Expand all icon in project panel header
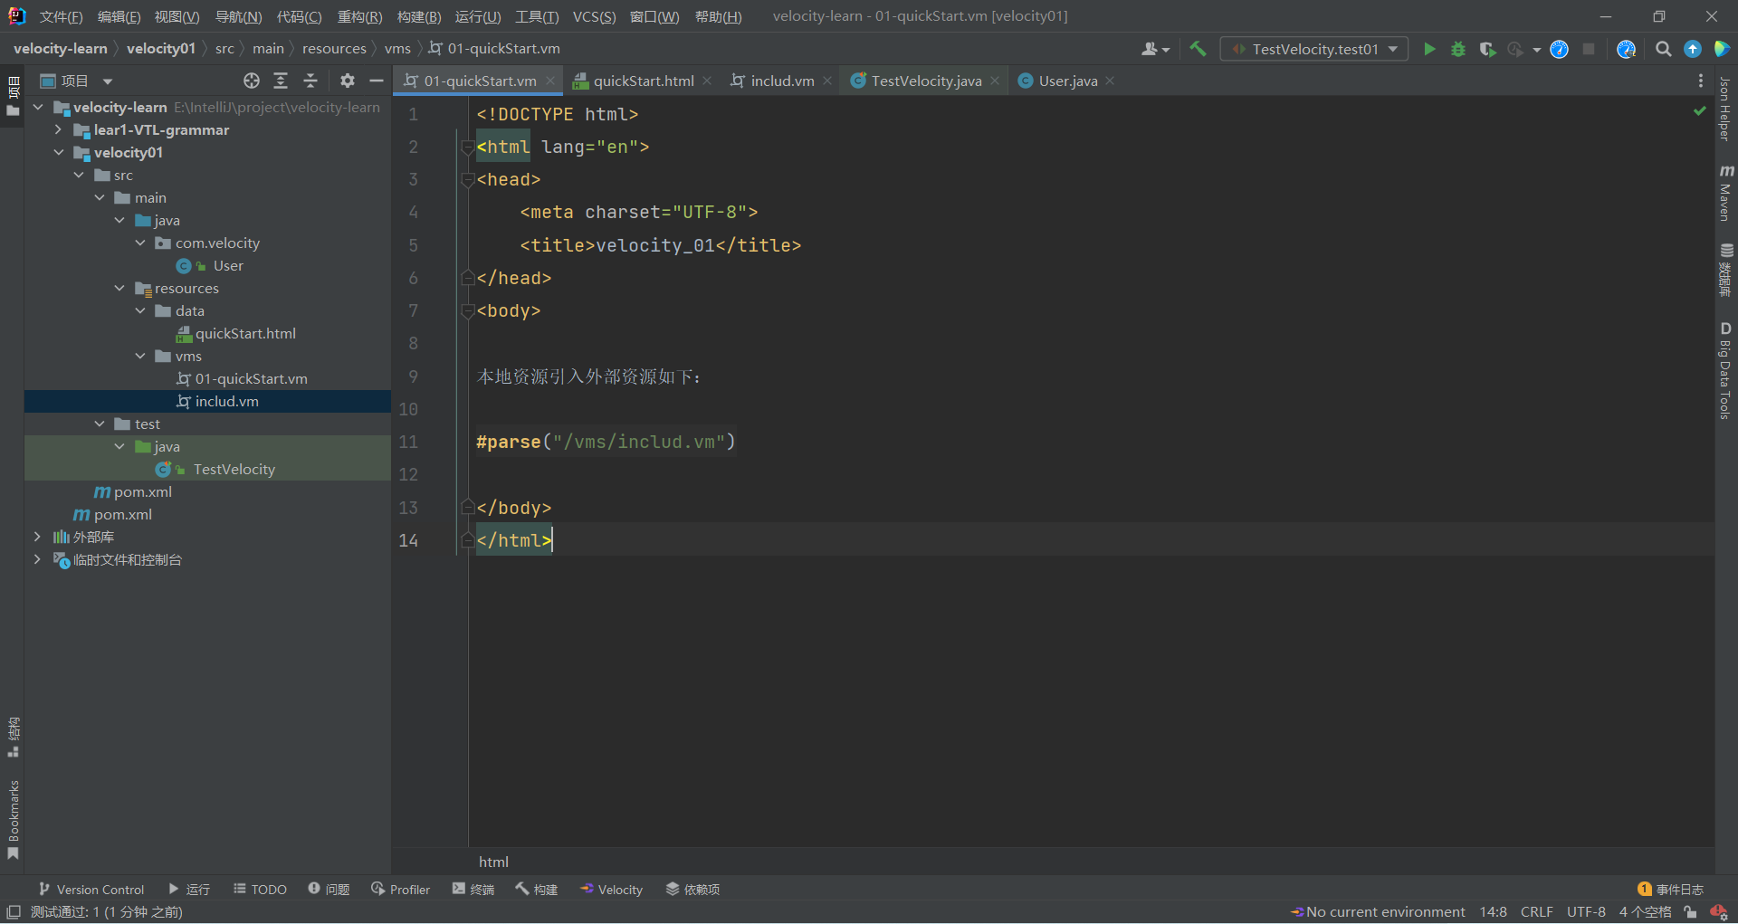Viewport: 1738px width, 924px height. pyautogui.click(x=281, y=81)
